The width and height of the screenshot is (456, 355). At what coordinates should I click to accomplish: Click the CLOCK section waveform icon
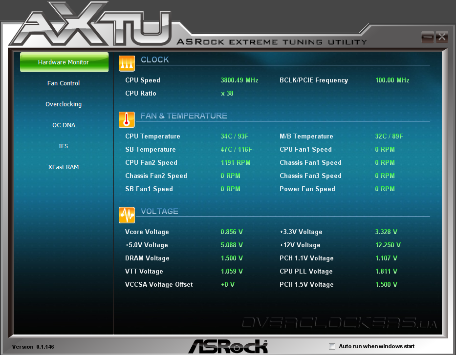click(x=127, y=63)
